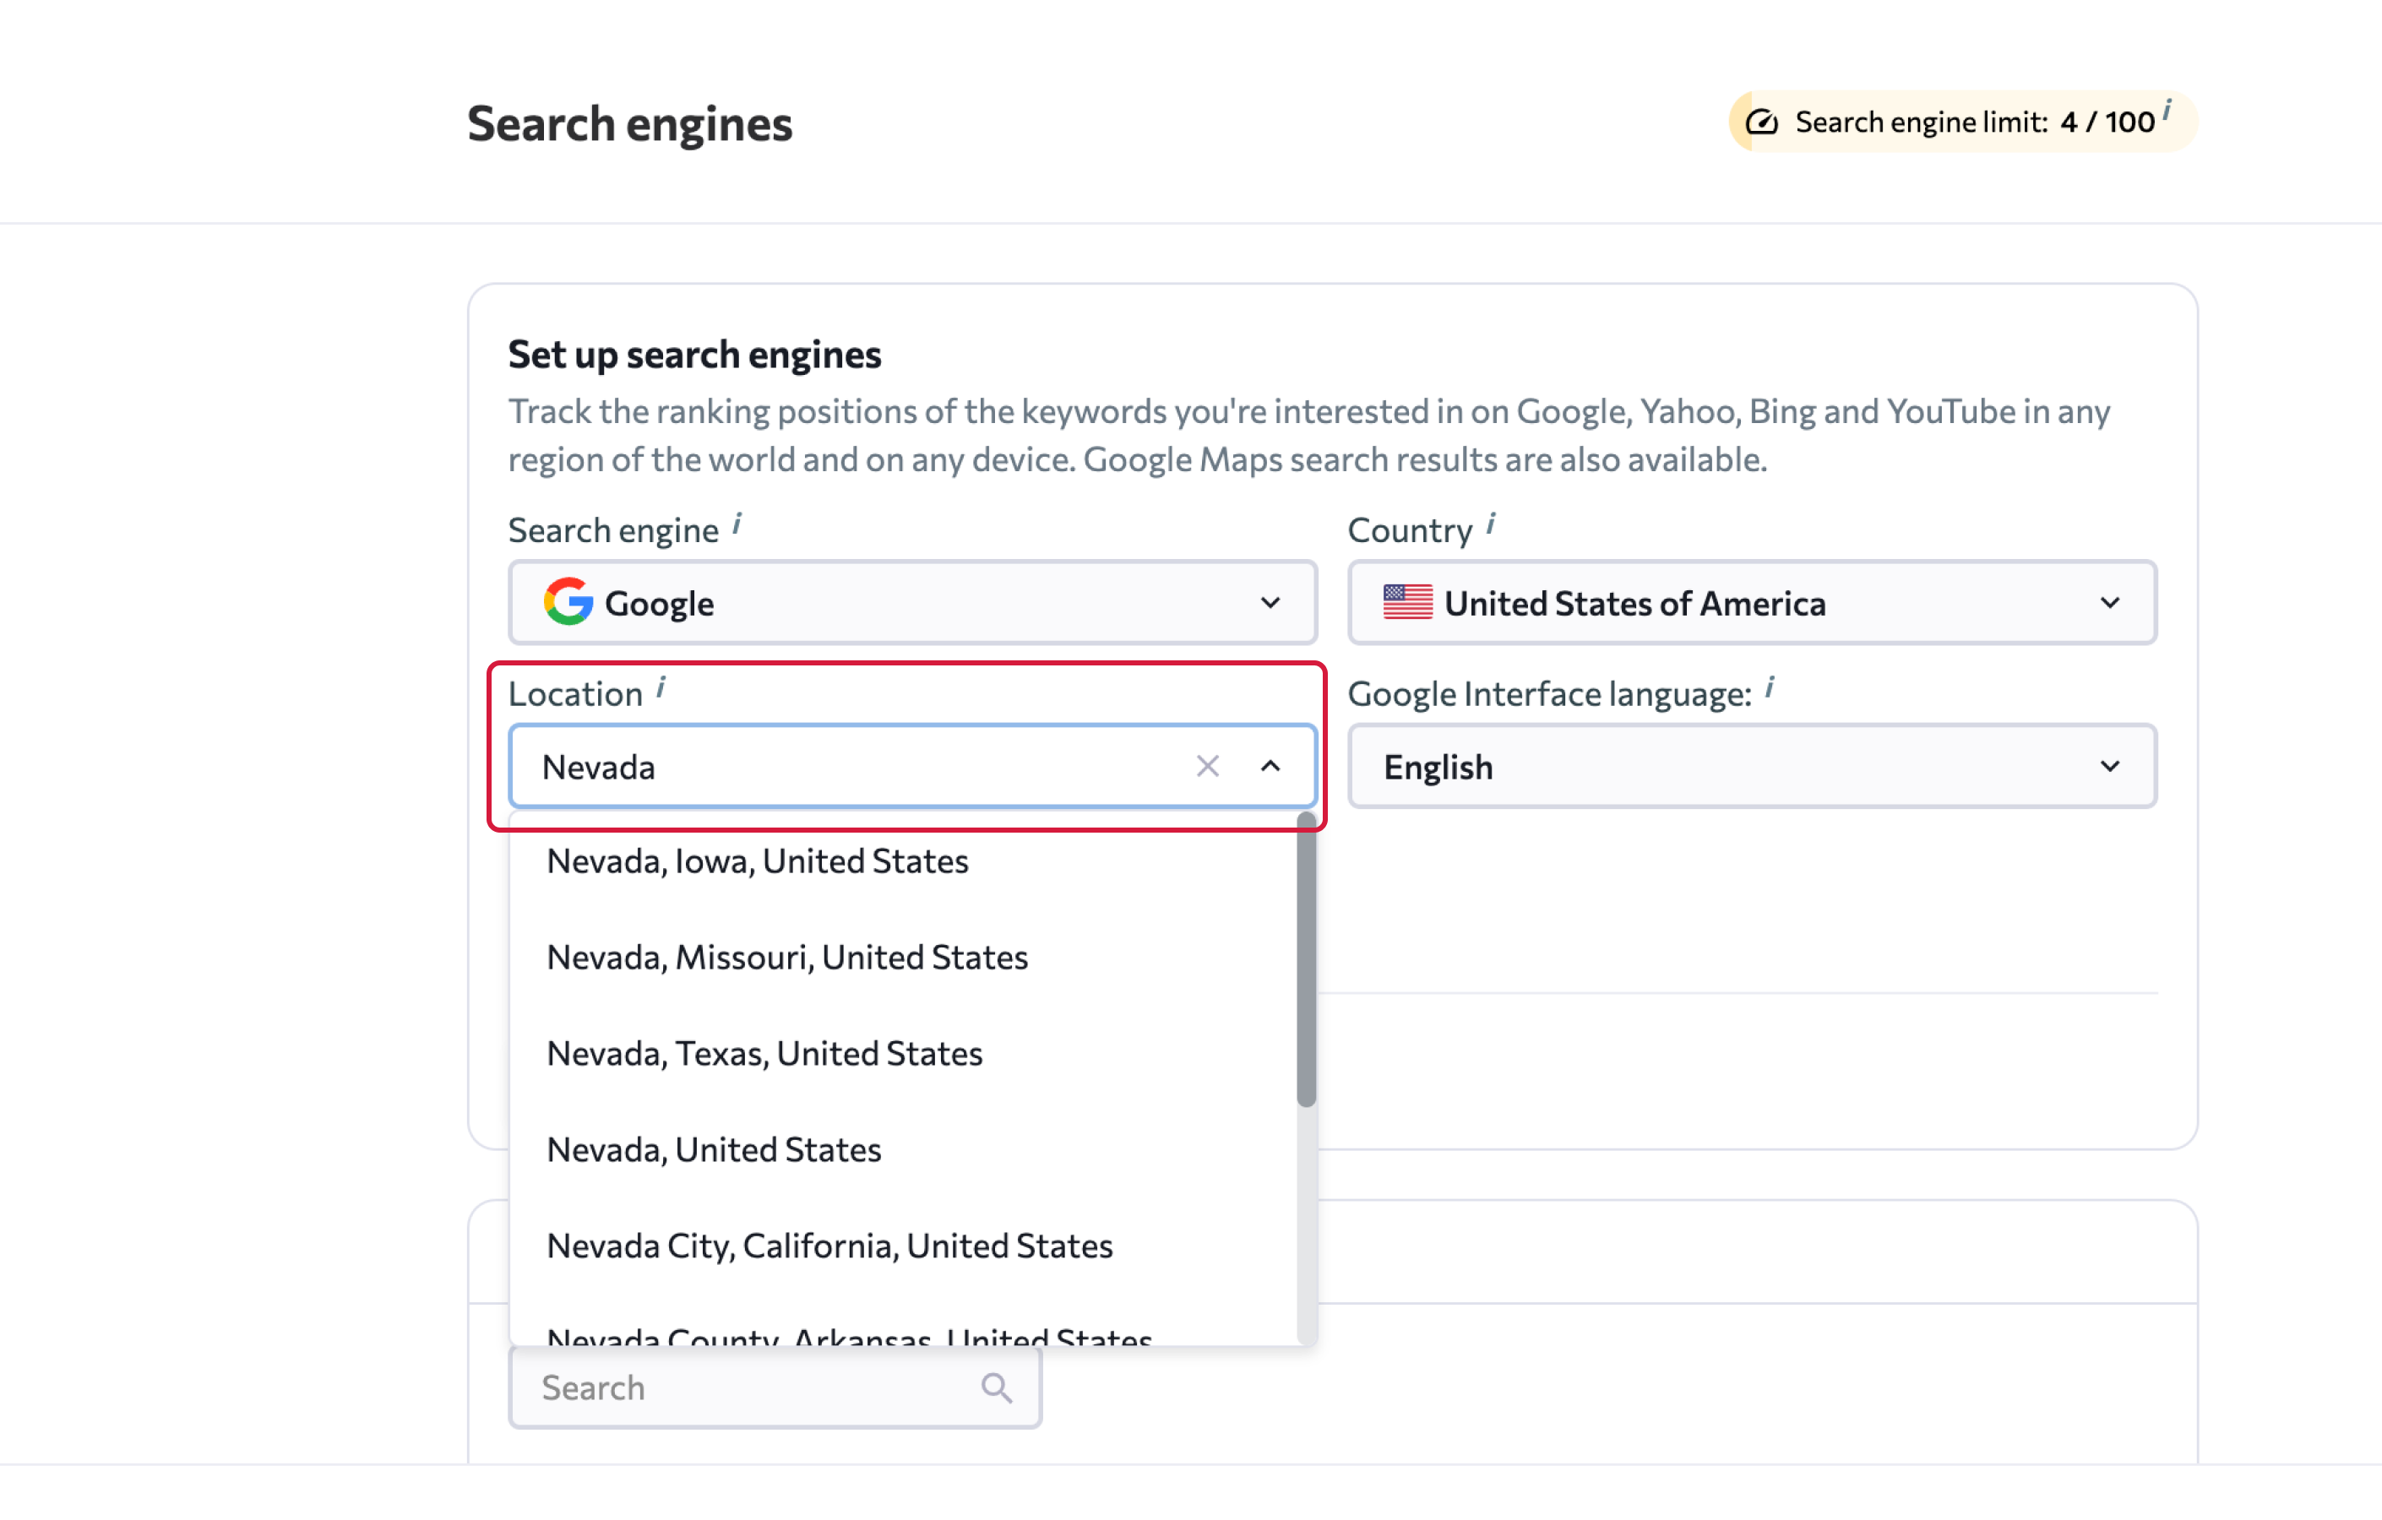Click the Search engine limit info icon

(x=2167, y=109)
